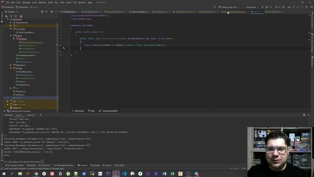The image size is (314, 177).
Task: Open the View menu
Action: (19, 2)
